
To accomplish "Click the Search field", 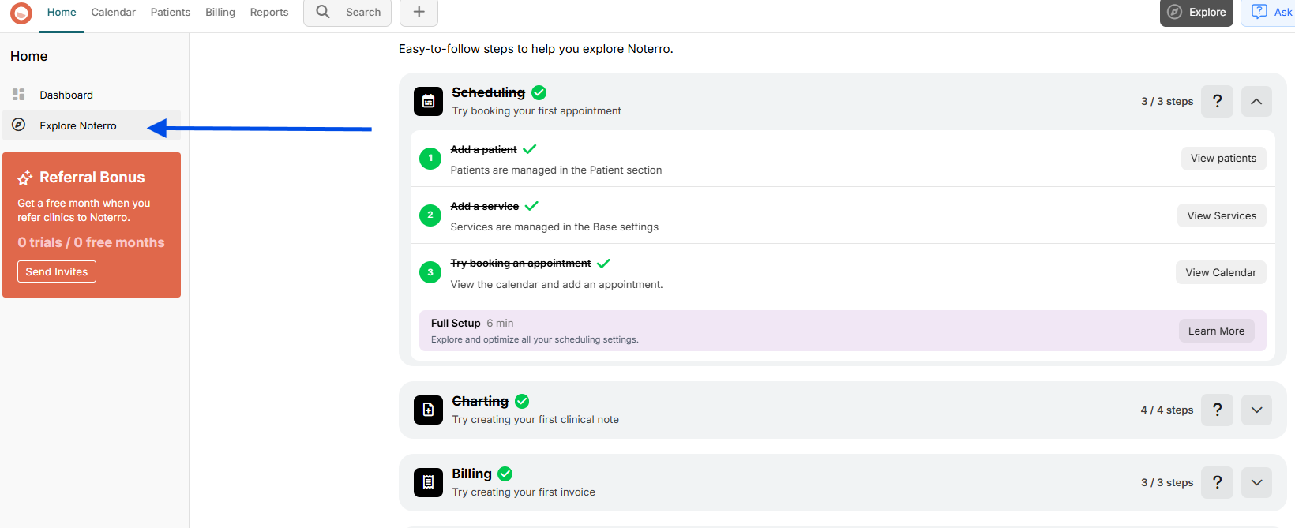I will 347,12.
